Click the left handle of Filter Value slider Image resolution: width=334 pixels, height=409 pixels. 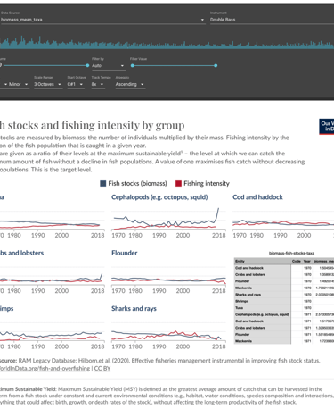pos(133,65)
